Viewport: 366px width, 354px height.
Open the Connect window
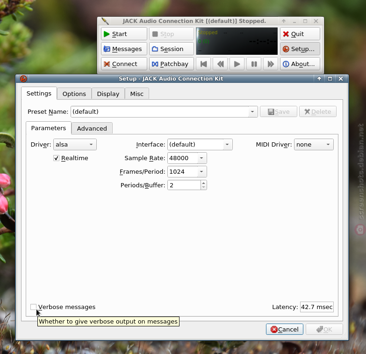(124, 64)
